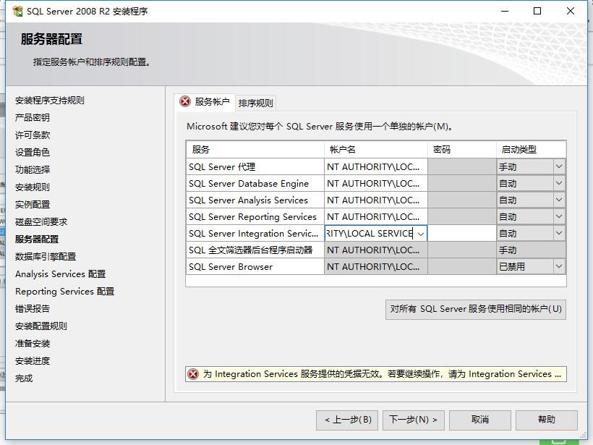The width and height of the screenshot is (593, 445).
Task: Click the error icon in Integration Services message
Action: 193,374
